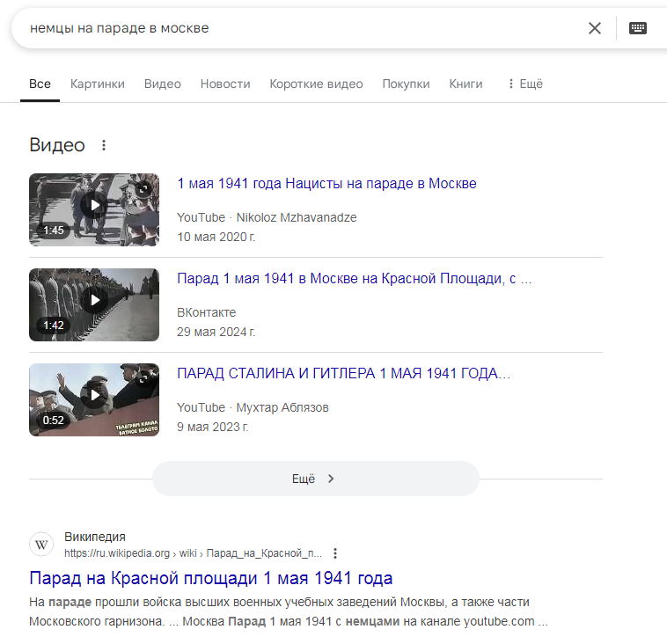The height and width of the screenshot is (644, 667).
Task: Click the Википедия favicon
Action: click(x=41, y=545)
